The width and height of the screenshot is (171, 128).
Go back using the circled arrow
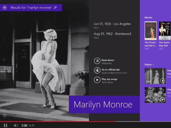point(5,8)
